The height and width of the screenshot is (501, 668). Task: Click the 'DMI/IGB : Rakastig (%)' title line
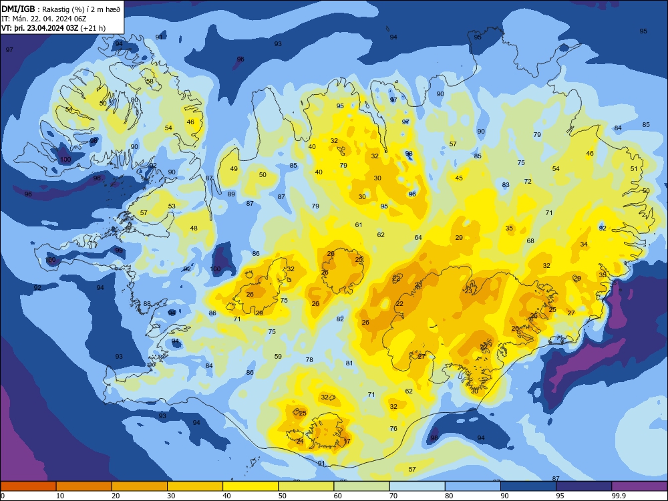tap(61, 9)
